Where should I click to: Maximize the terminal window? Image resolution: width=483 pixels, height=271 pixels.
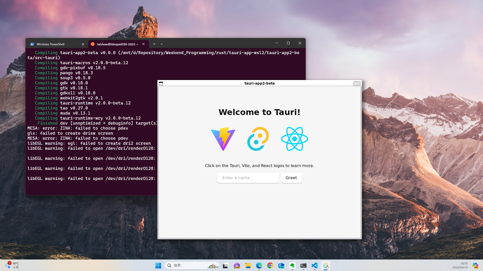(288, 43)
